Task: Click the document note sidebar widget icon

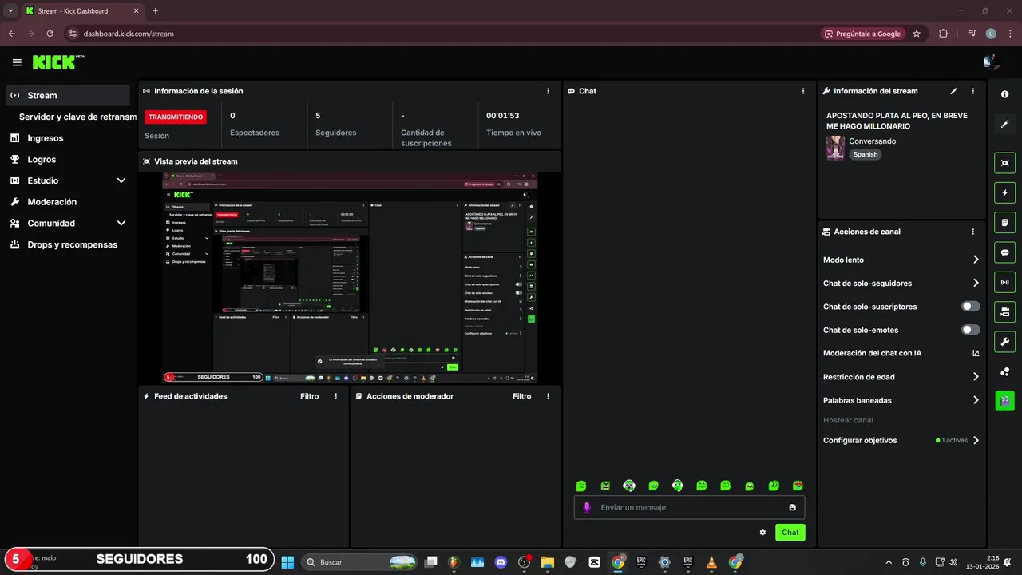Action: tap(1004, 222)
